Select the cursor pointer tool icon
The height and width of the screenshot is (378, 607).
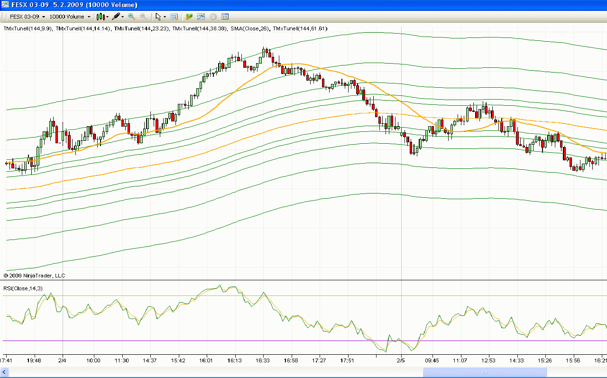(x=158, y=17)
